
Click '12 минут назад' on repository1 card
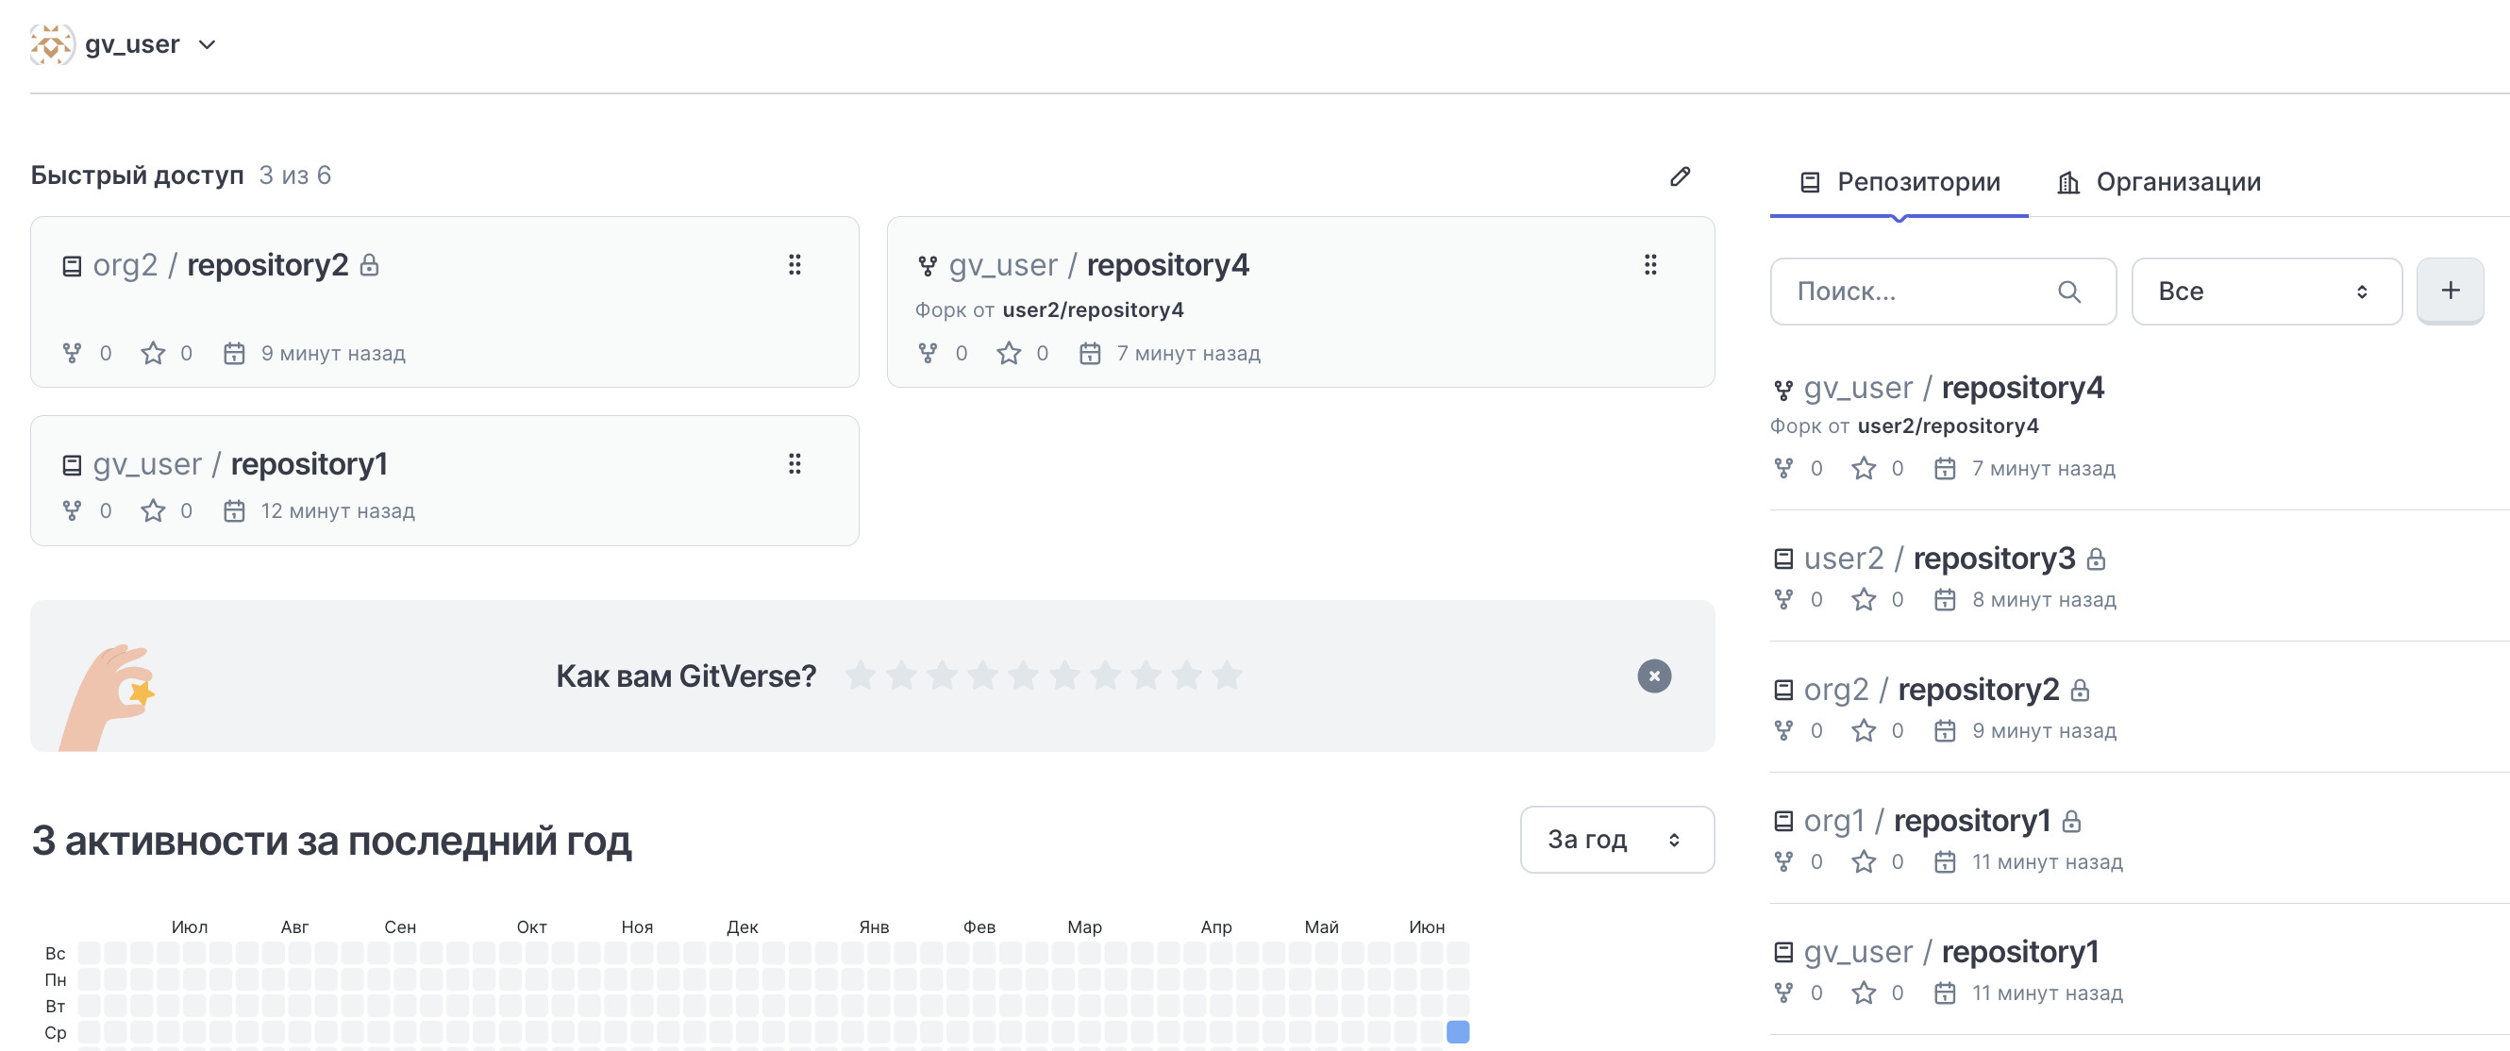point(338,511)
